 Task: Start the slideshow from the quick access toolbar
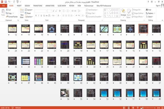[x=17, y=2]
